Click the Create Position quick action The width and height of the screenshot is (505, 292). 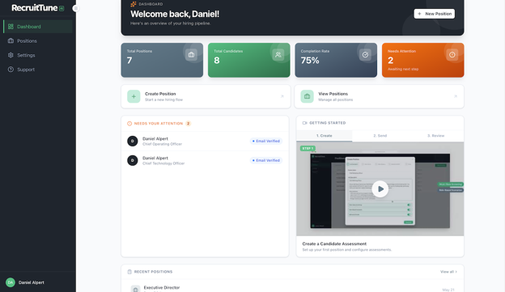(x=206, y=96)
